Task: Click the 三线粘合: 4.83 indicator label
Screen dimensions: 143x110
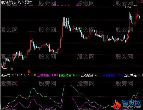Action: (x=48, y=75)
